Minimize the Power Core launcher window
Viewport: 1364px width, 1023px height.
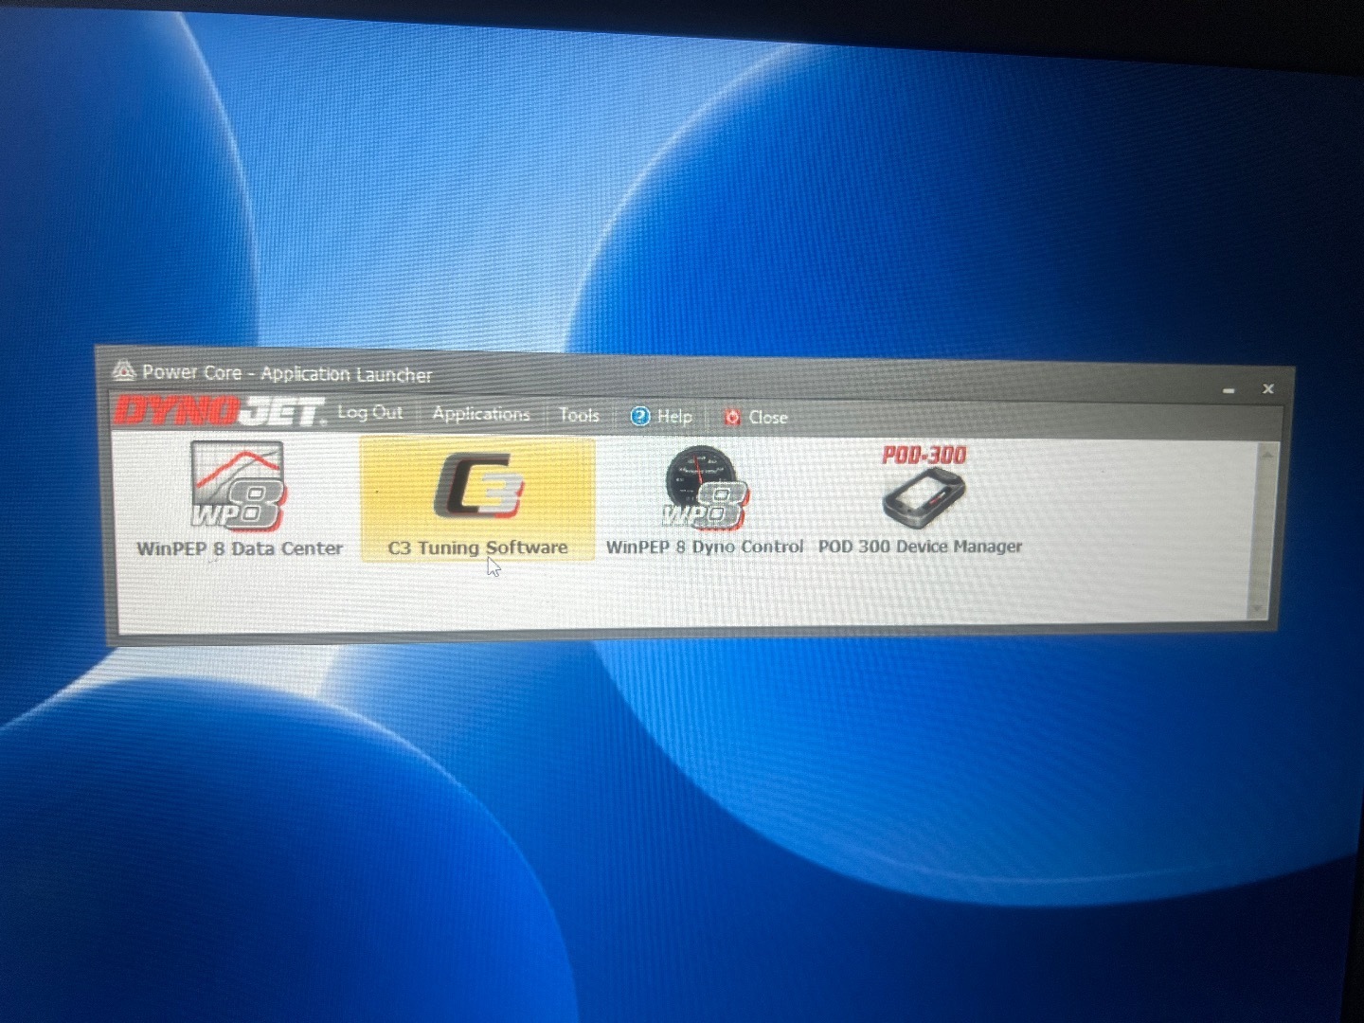pyautogui.click(x=1229, y=390)
